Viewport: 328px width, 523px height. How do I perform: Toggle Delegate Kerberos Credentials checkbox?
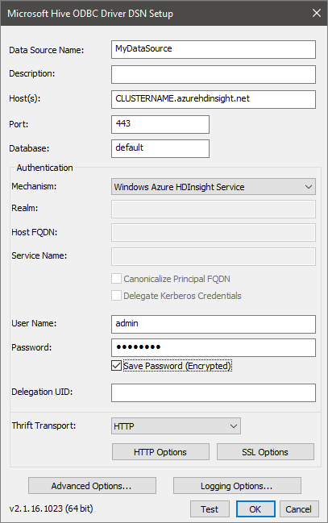(x=116, y=295)
